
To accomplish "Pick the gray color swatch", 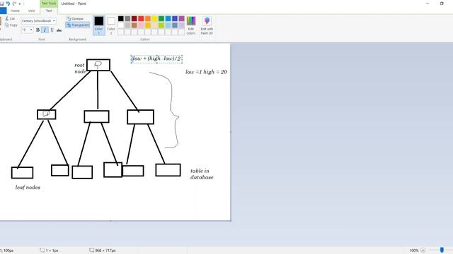I will coord(127,19).
